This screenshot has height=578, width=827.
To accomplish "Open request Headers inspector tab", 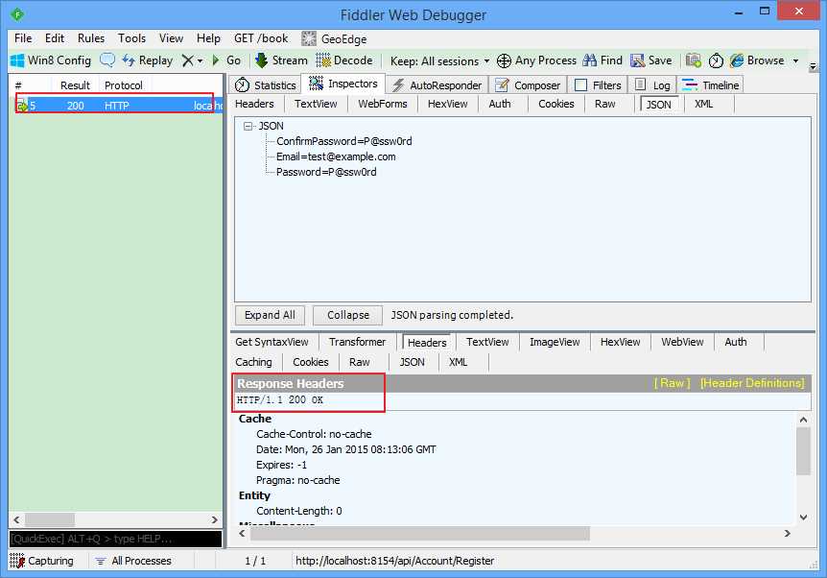I will (254, 104).
